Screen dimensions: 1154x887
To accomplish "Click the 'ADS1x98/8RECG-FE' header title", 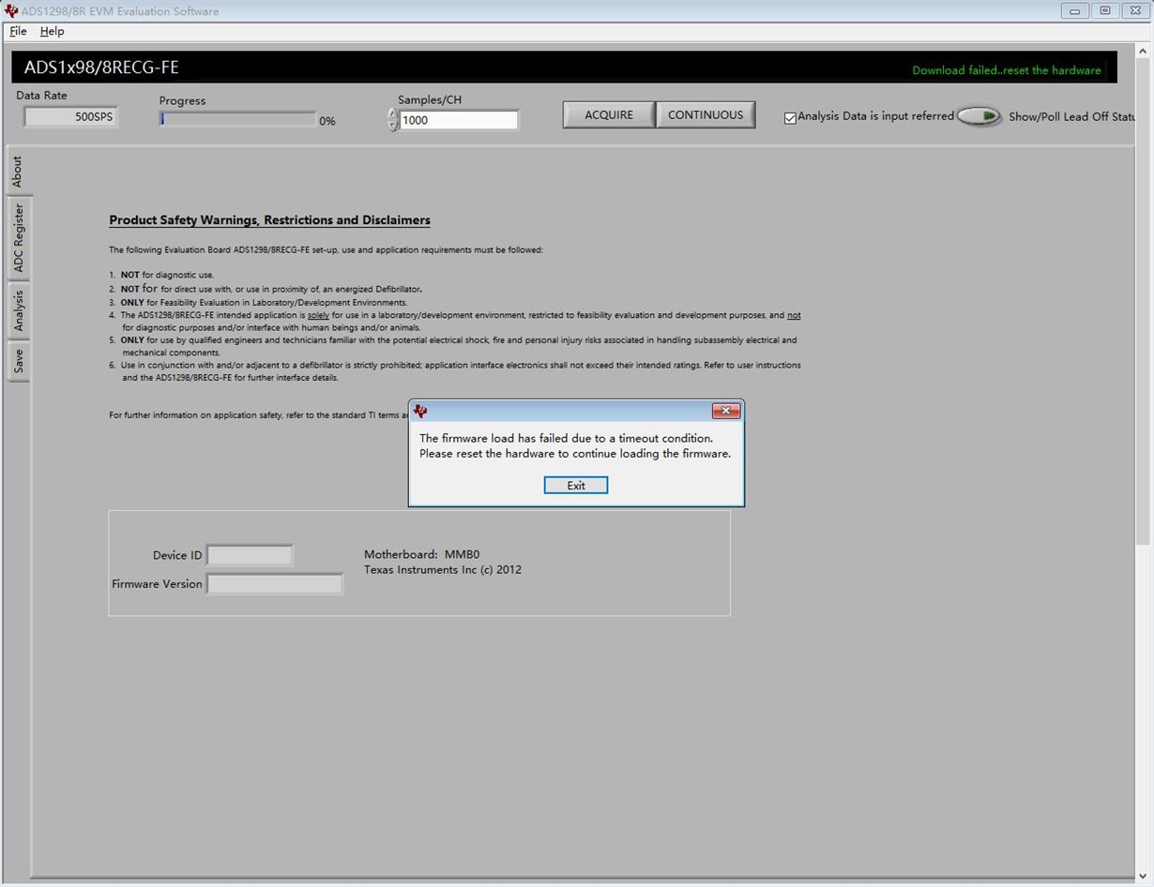I will (x=101, y=68).
